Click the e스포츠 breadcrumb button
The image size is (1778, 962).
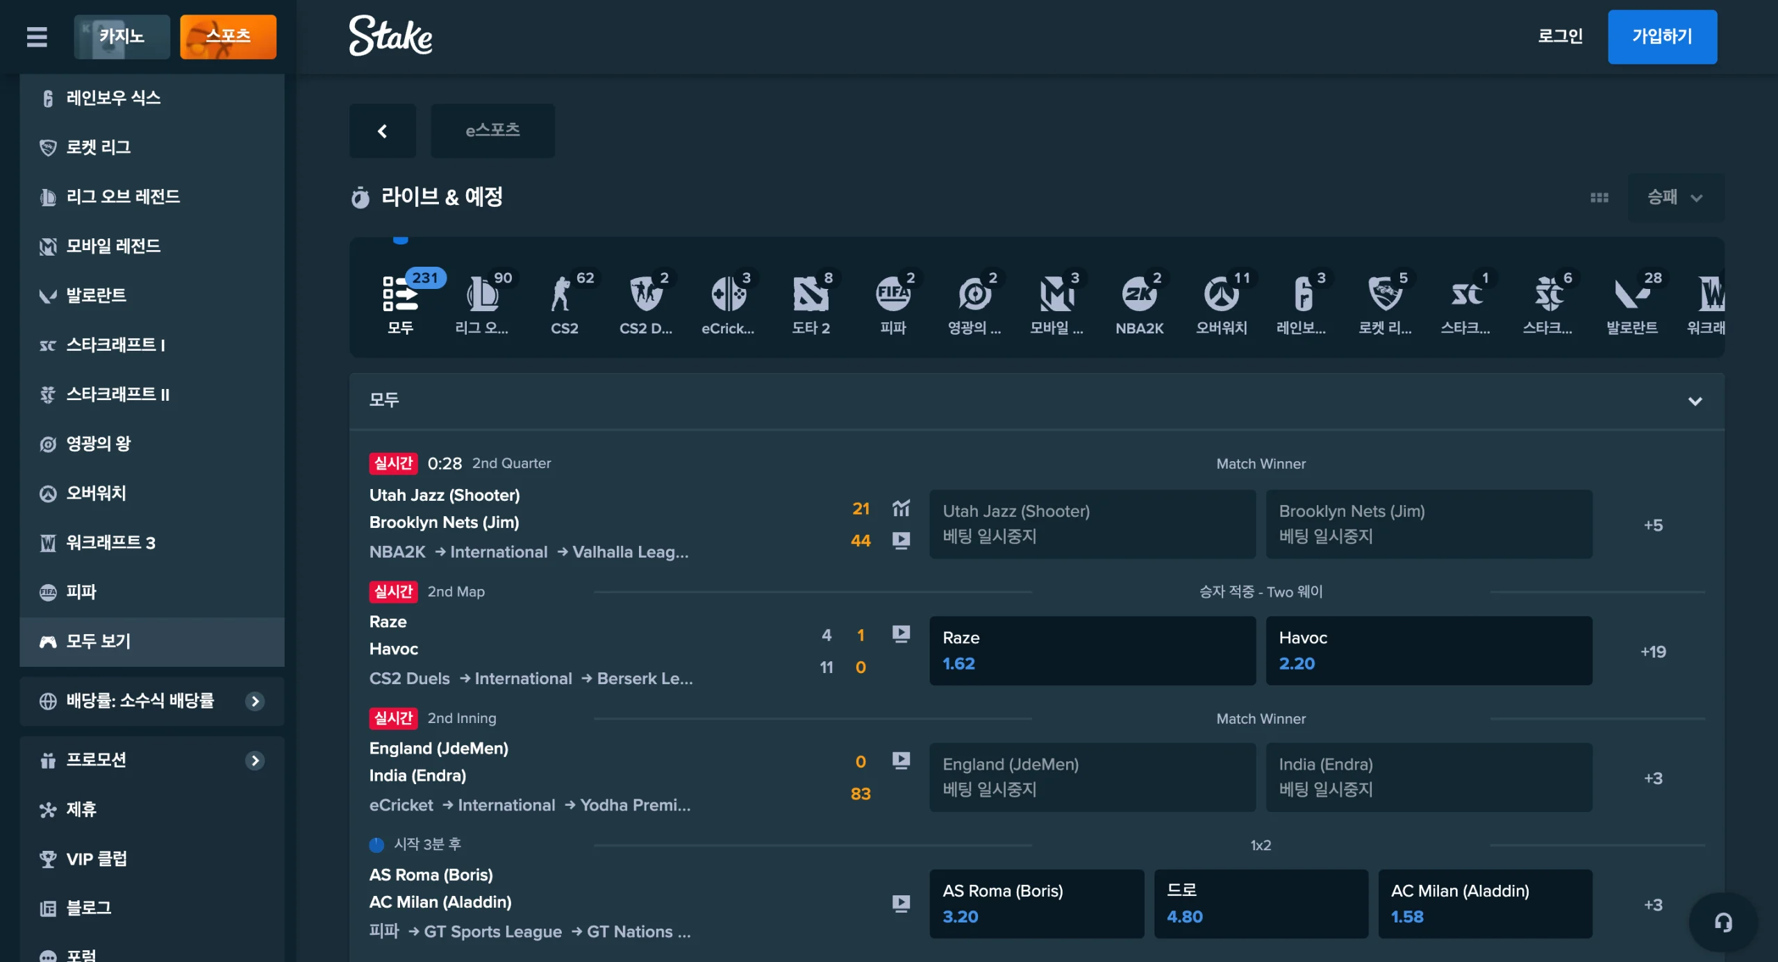coord(492,131)
